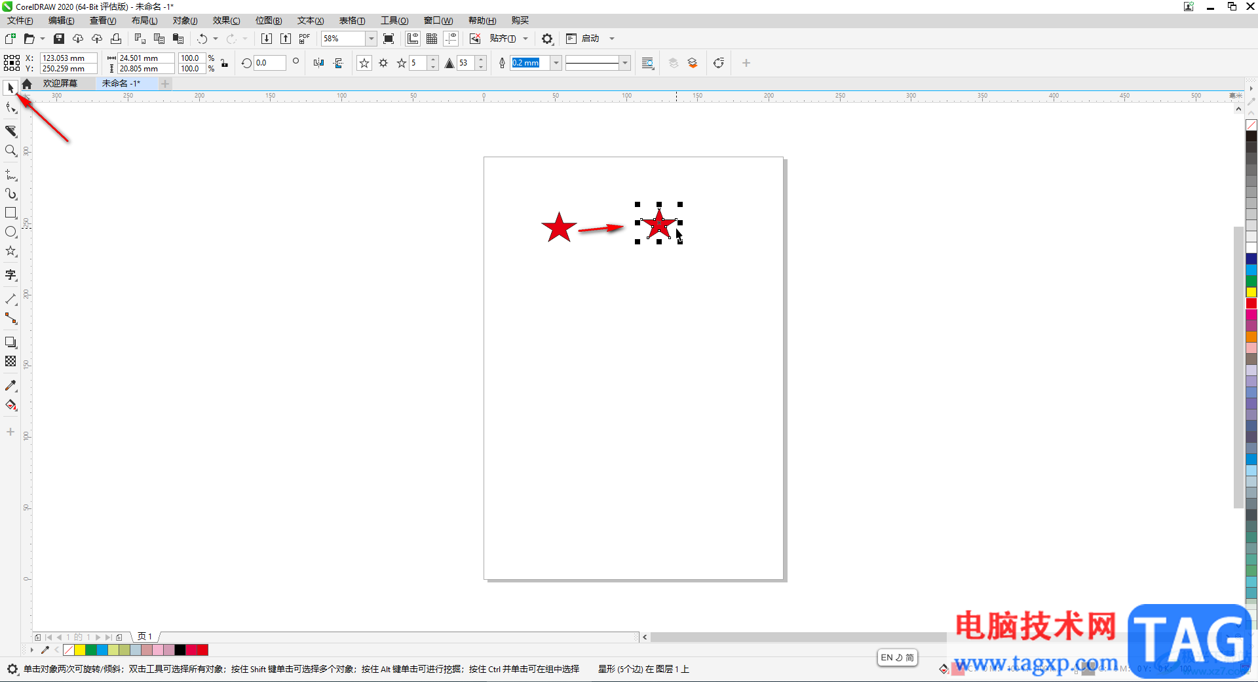
Task: Activate the Text tool
Action: [x=10, y=275]
